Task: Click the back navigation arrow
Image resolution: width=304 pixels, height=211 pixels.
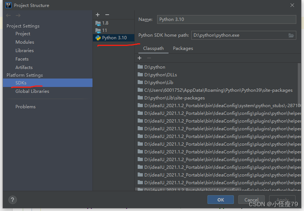Action: coord(8,15)
